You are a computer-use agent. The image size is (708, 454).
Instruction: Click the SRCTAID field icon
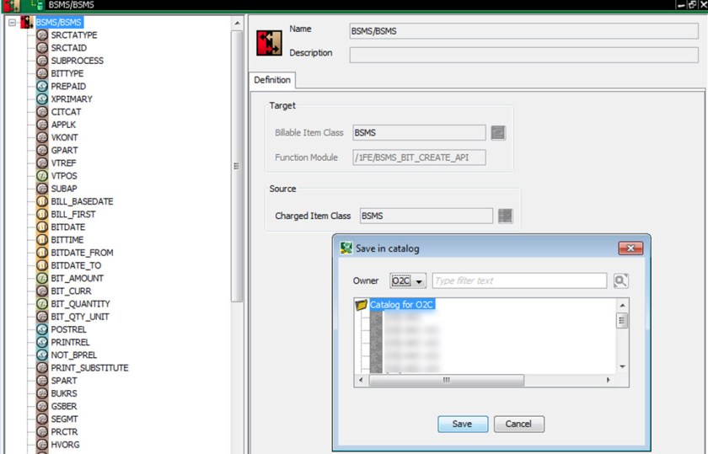coord(42,47)
